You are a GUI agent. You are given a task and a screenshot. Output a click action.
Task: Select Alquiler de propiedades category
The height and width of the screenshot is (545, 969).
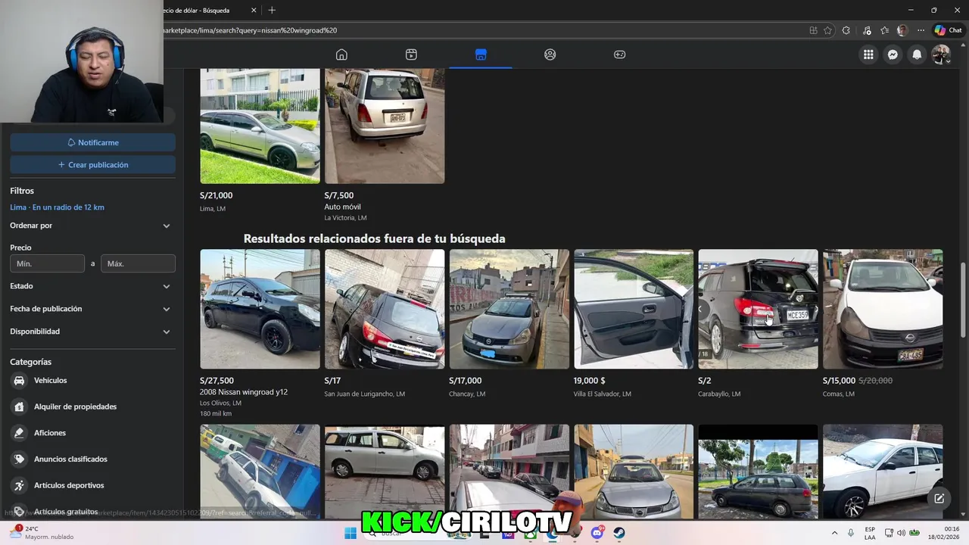pyautogui.click(x=92, y=406)
